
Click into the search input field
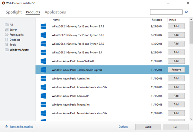click(x=166, y=12)
